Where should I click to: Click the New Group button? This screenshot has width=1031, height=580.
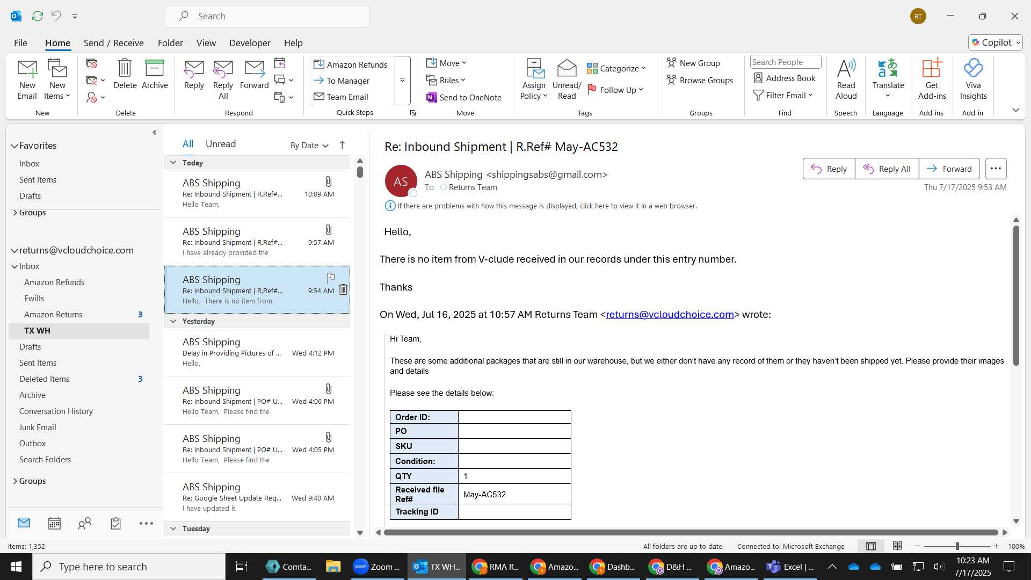point(693,63)
